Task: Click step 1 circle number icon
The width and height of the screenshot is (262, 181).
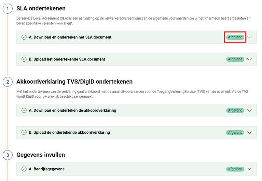Action: click(8, 9)
